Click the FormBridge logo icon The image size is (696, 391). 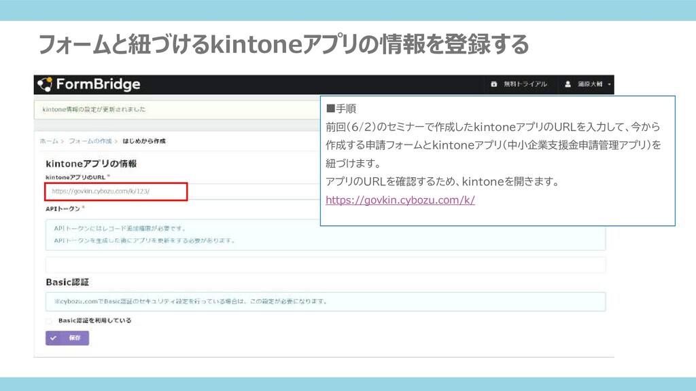pos(45,84)
